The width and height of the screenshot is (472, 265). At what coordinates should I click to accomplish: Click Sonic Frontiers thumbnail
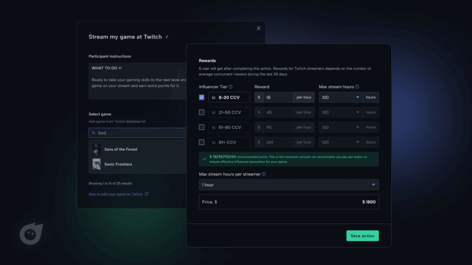(x=96, y=164)
